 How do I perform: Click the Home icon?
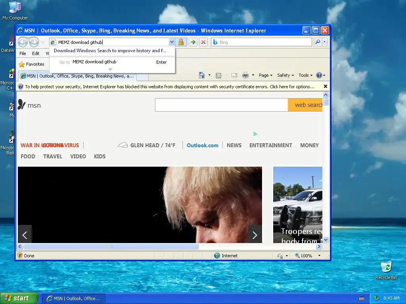(x=202, y=75)
